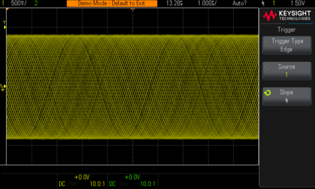The height and width of the screenshot is (189, 315).
Task: Select channel 2 label in the top bar
Action: tap(36, 3)
